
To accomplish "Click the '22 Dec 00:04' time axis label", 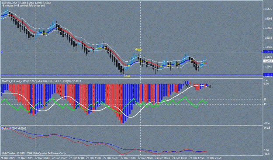I will pos(42,158).
